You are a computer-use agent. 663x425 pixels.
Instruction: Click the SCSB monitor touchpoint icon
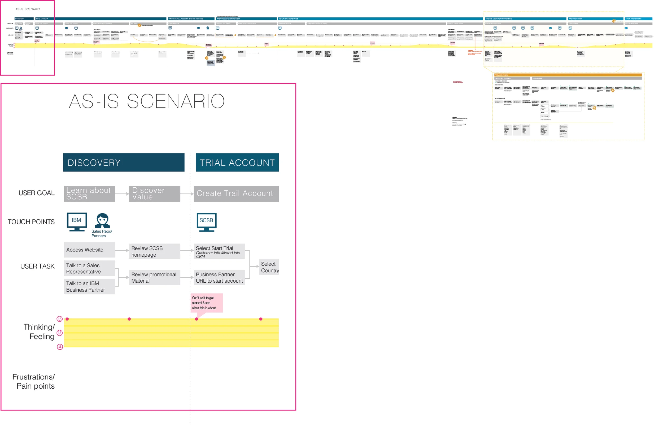click(x=206, y=221)
